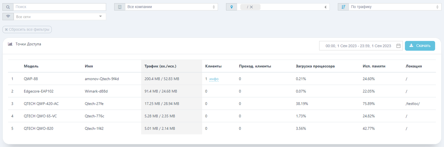Expand the location selector arrow
Viewport: 444px width, 147px height.
tap(325, 7)
